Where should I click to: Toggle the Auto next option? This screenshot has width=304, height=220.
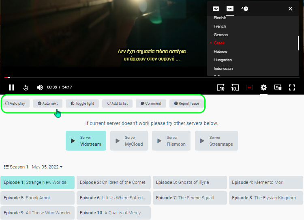47,104
